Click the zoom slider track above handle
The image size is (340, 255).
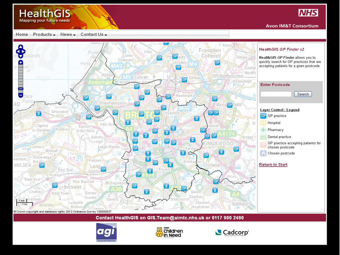[21, 76]
